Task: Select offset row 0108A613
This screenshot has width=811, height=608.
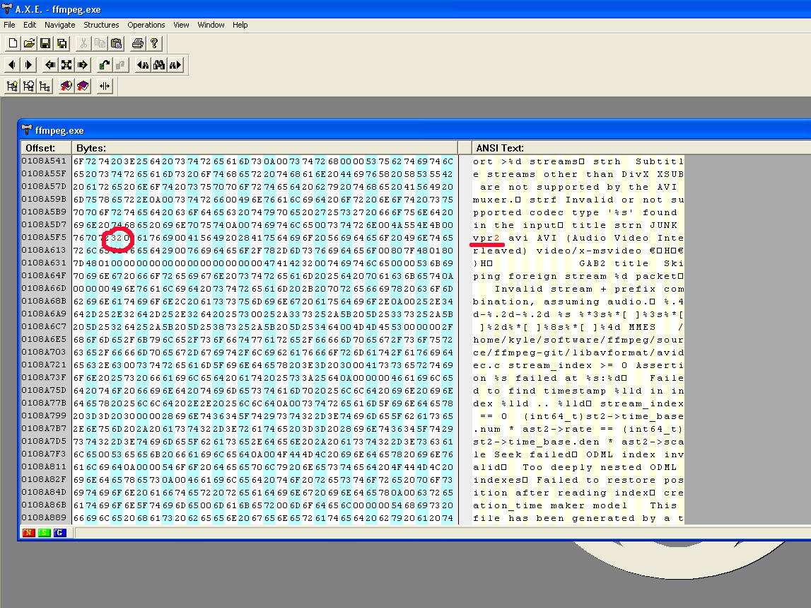Action: point(44,250)
